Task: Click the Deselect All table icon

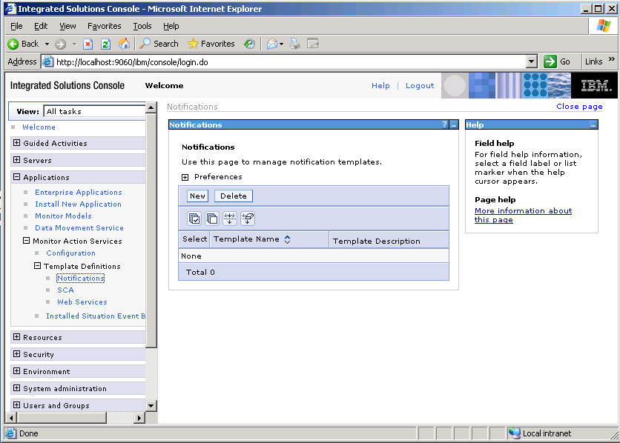Action: pyautogui.click(x=212, y=219)
